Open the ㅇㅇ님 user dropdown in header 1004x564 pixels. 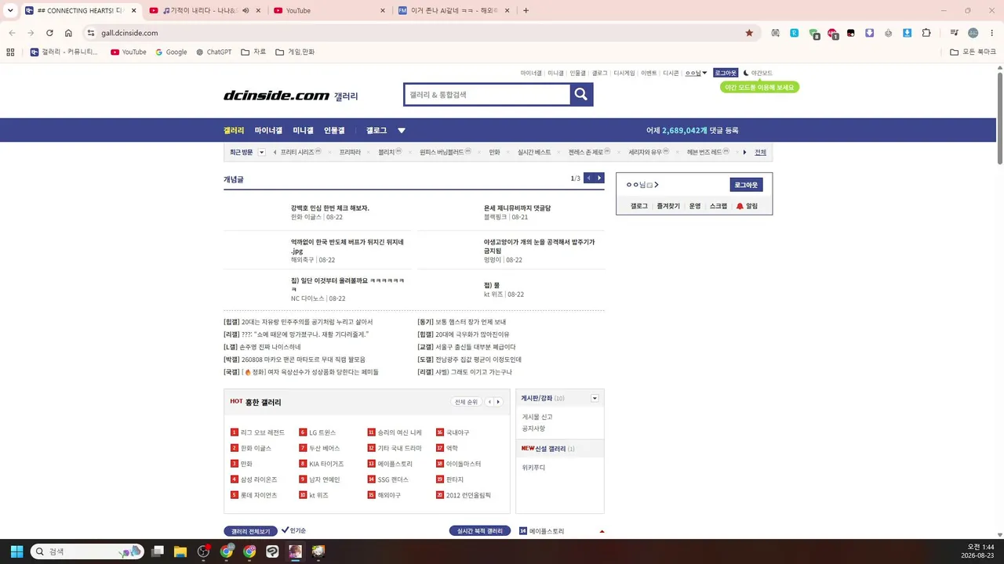pyautogui.click(x=696, y=73)
